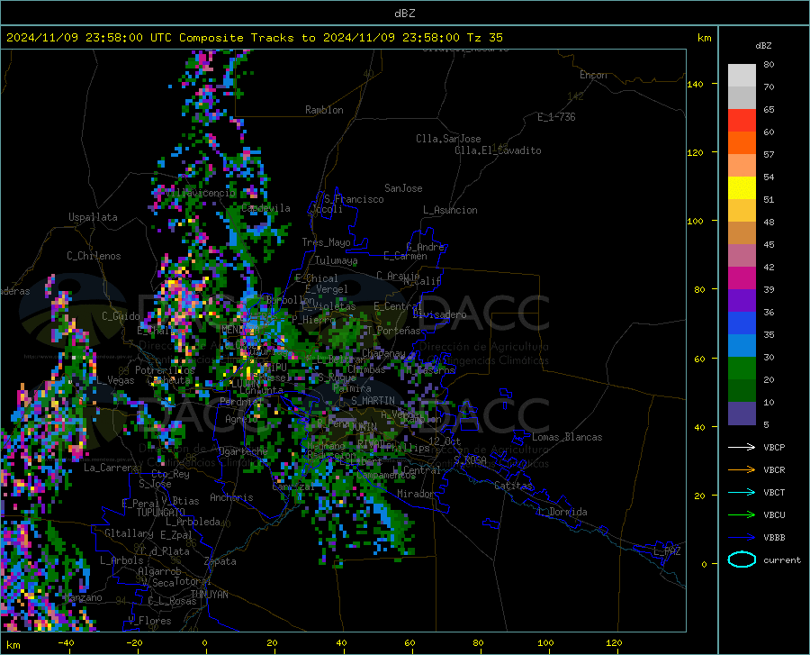Click the Clla.El_Cavadito map label
This screenshot has width=810, height=655.
[498, 150]
